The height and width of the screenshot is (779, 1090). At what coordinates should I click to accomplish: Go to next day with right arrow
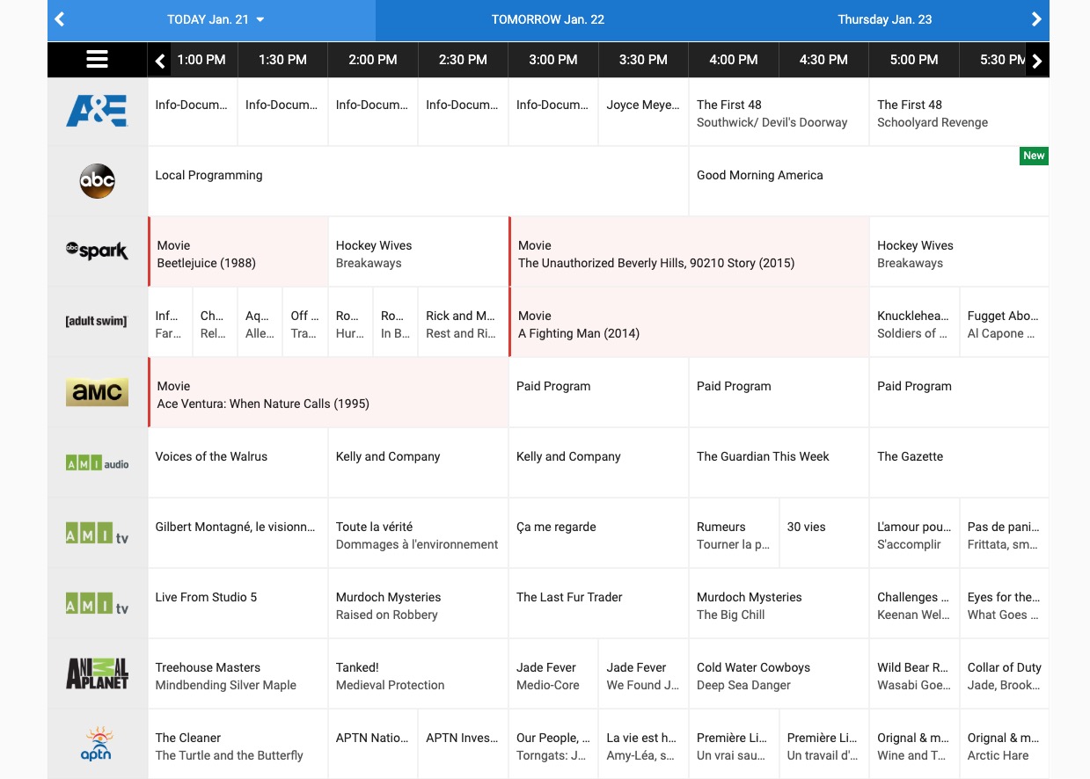[x=1036, y=19]
